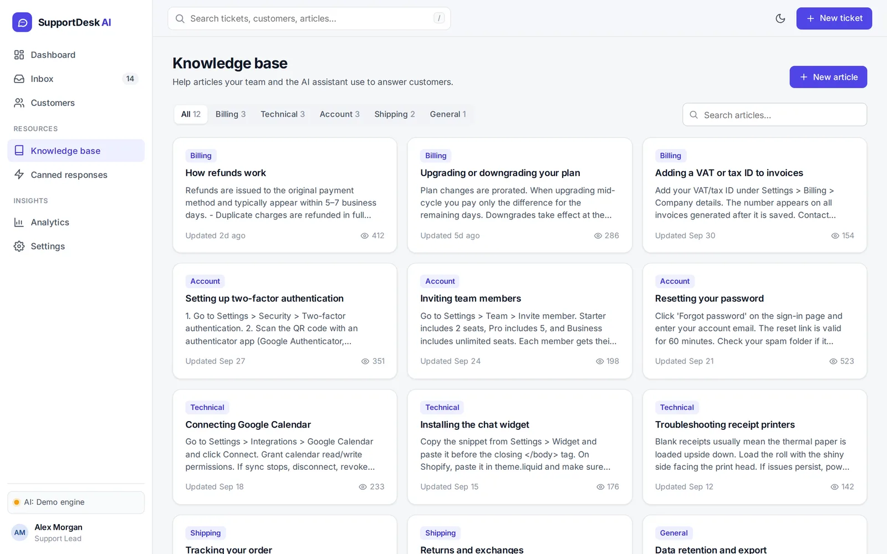Show the General 1 tab
This screenshot has width=887, height=554.
[448, 114]
